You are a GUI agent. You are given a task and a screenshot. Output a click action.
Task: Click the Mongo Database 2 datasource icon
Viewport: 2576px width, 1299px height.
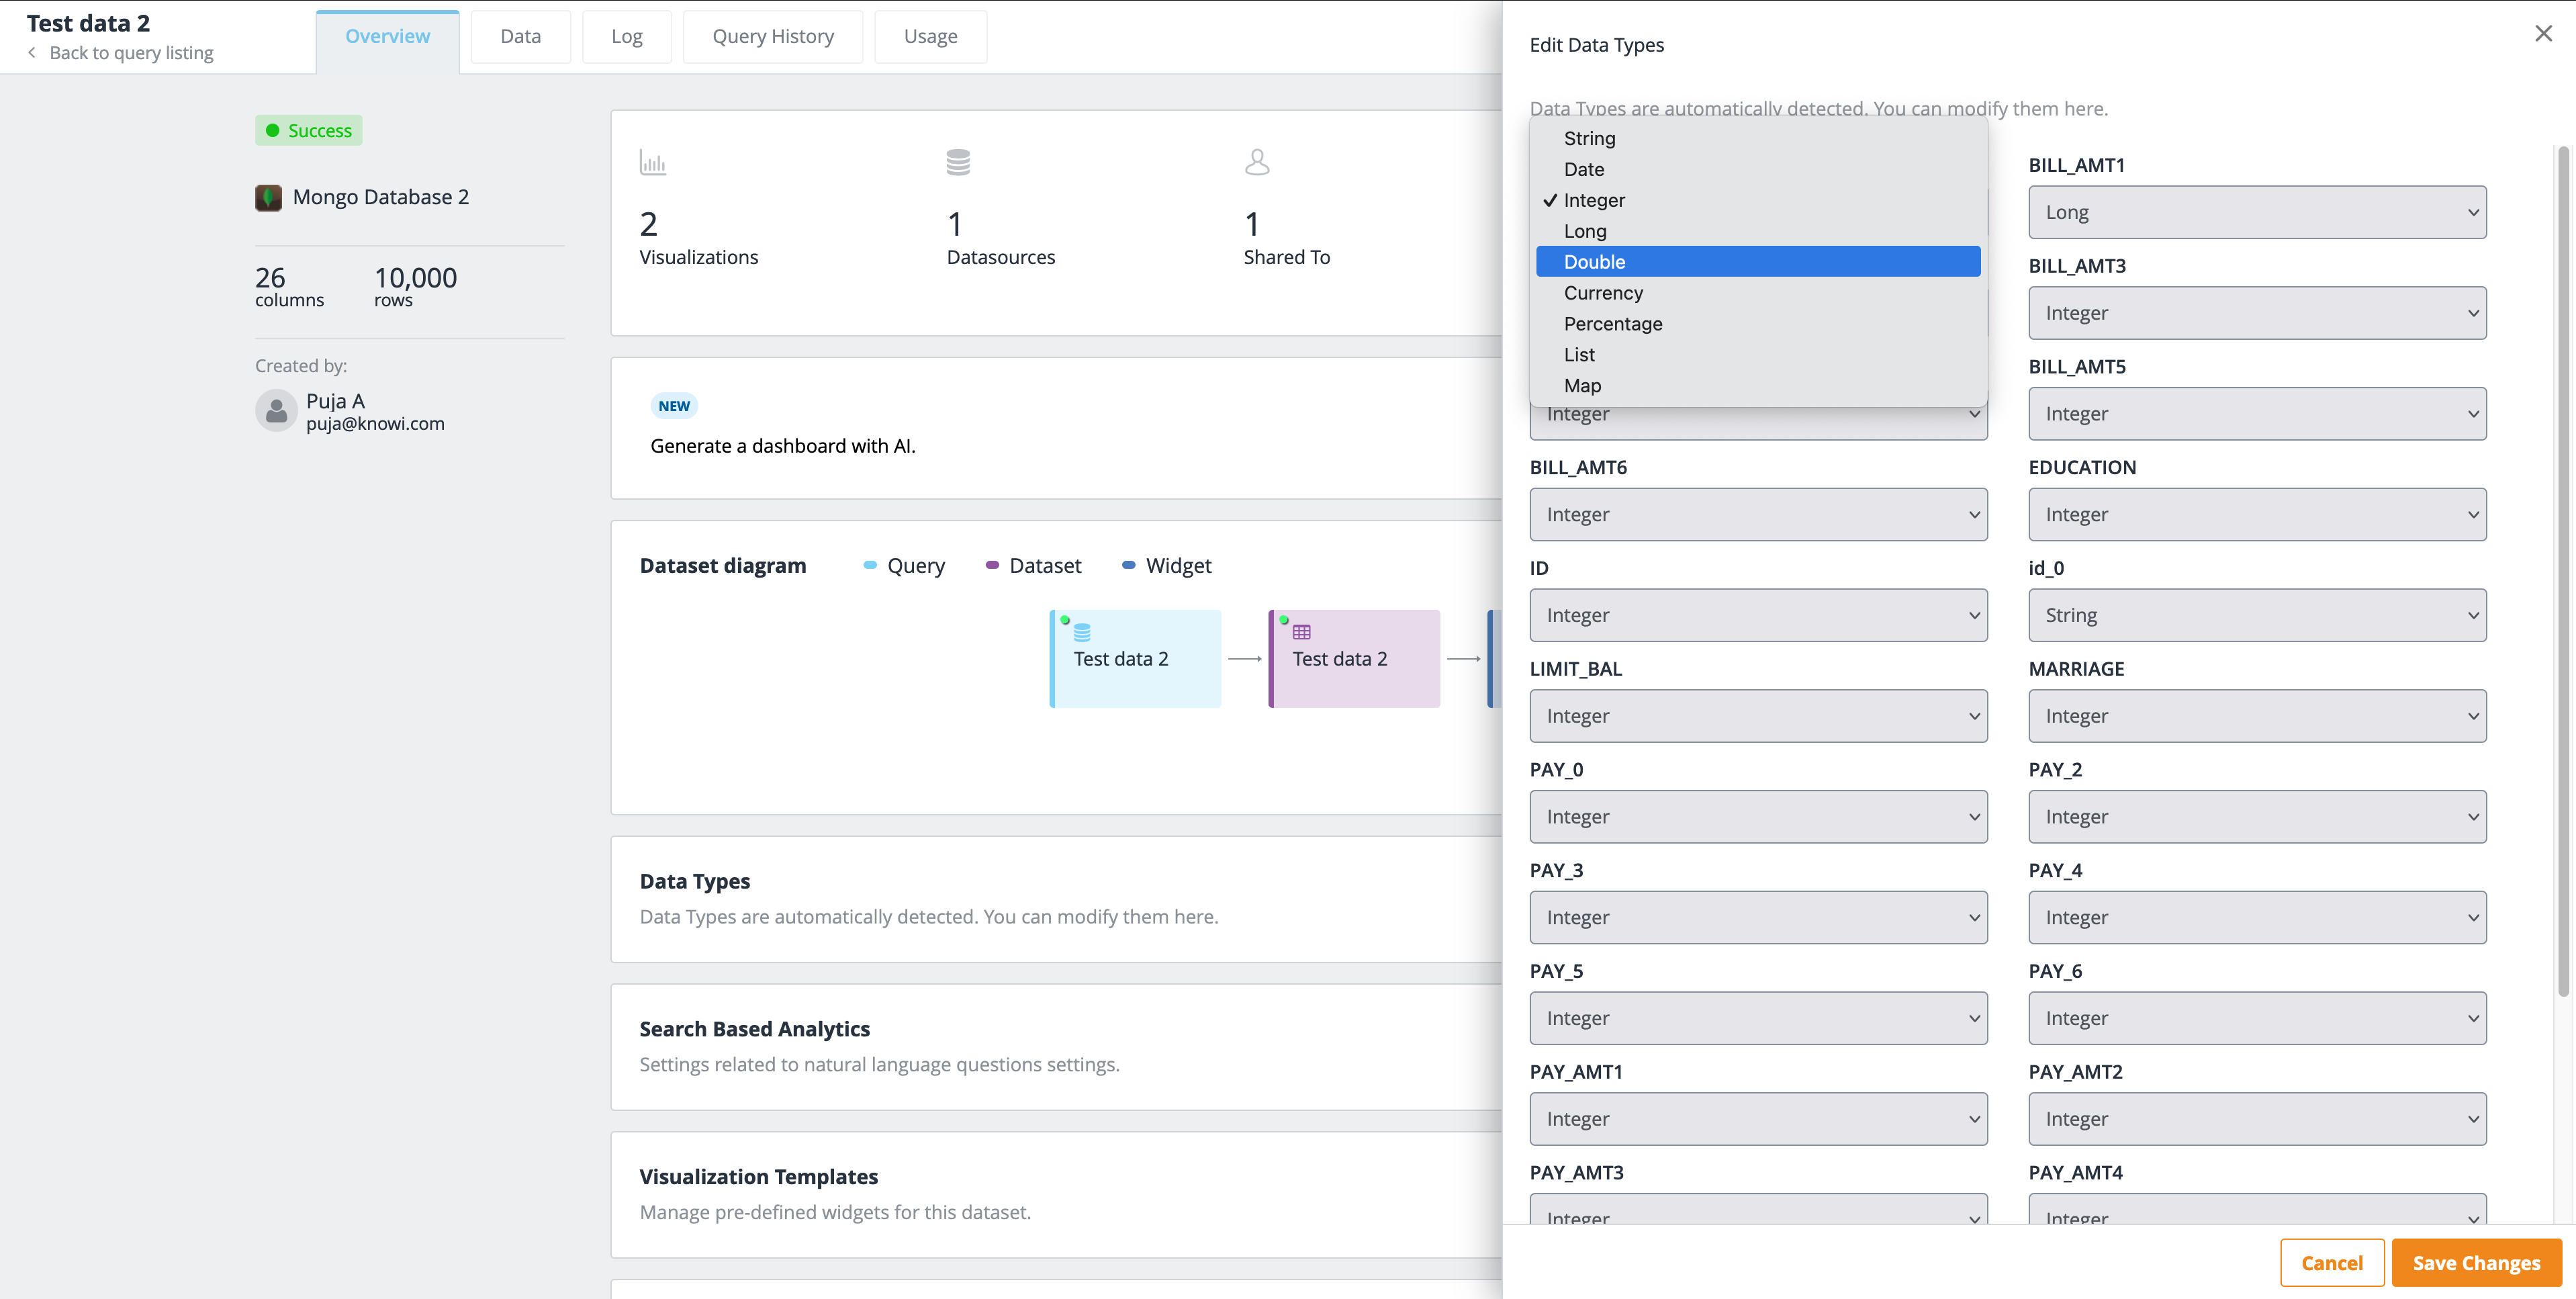pos(268,197)
